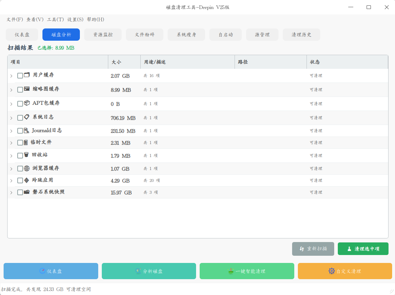Viewport: 395px width, 295px height.
Task: Expand the 系统日志 row
Action: click(12, 118)
